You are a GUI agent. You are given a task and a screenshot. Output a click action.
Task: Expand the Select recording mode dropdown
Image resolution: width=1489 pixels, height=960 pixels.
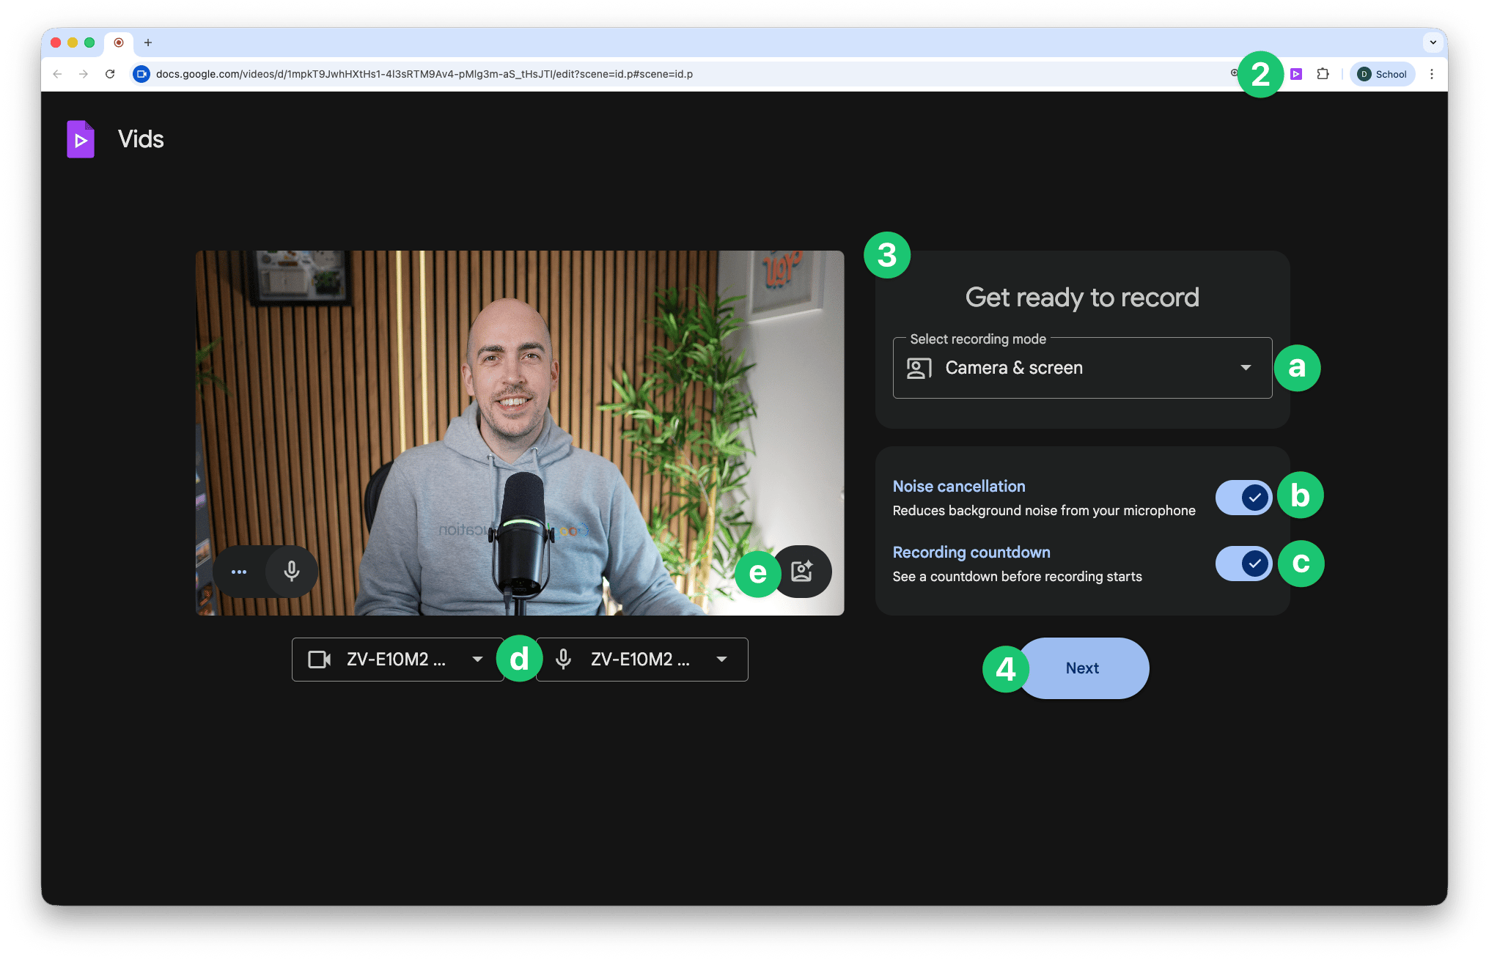coord(1082,368)
